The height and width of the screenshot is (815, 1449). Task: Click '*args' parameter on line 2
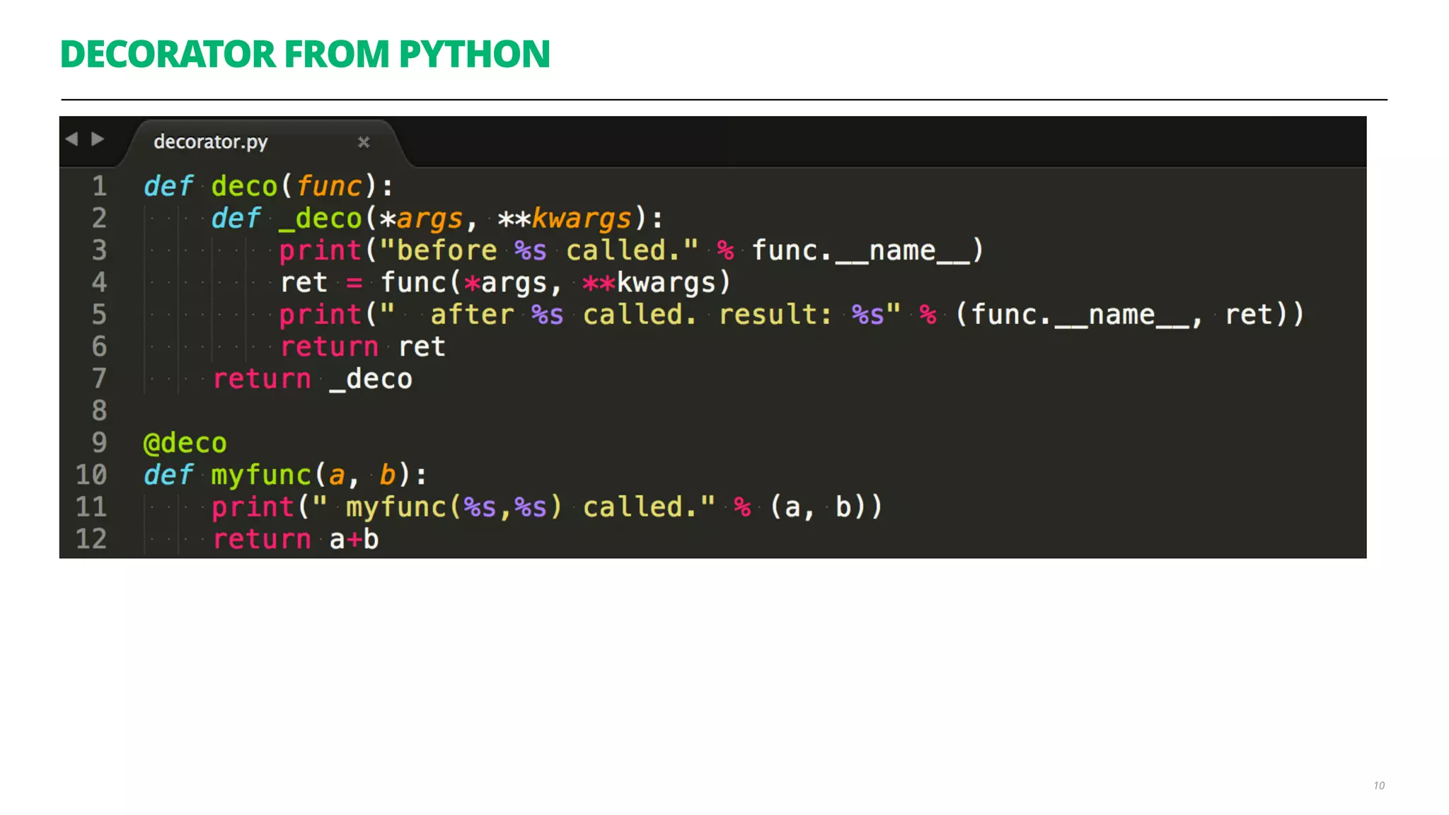[421, 219]
